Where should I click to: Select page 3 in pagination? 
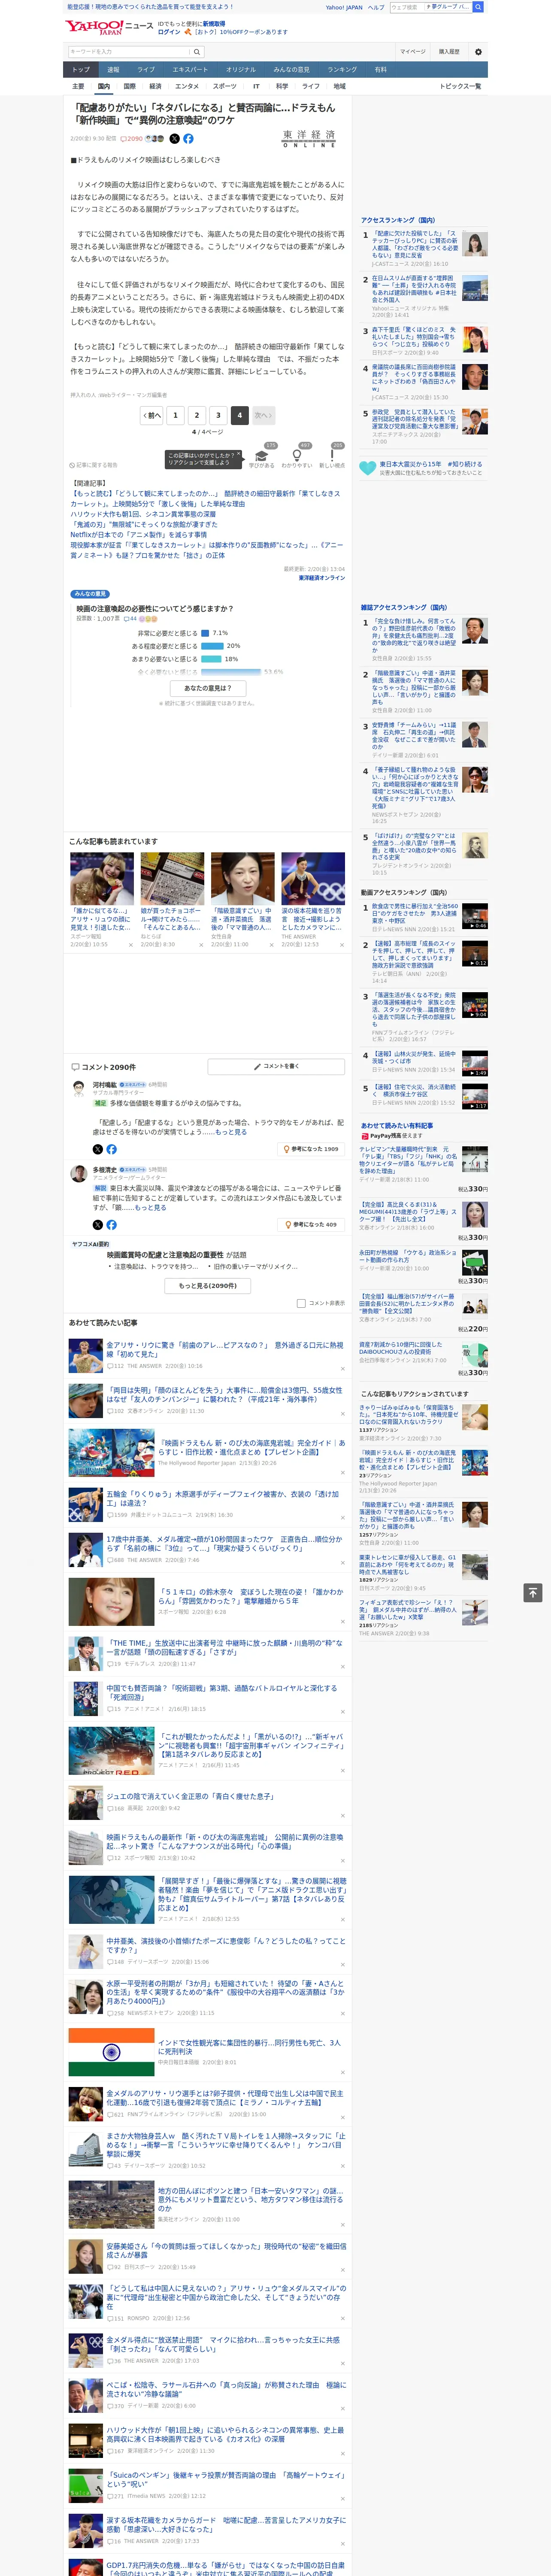[218, 415]
